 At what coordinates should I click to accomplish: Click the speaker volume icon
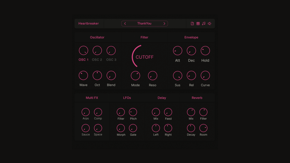point(210,24)
